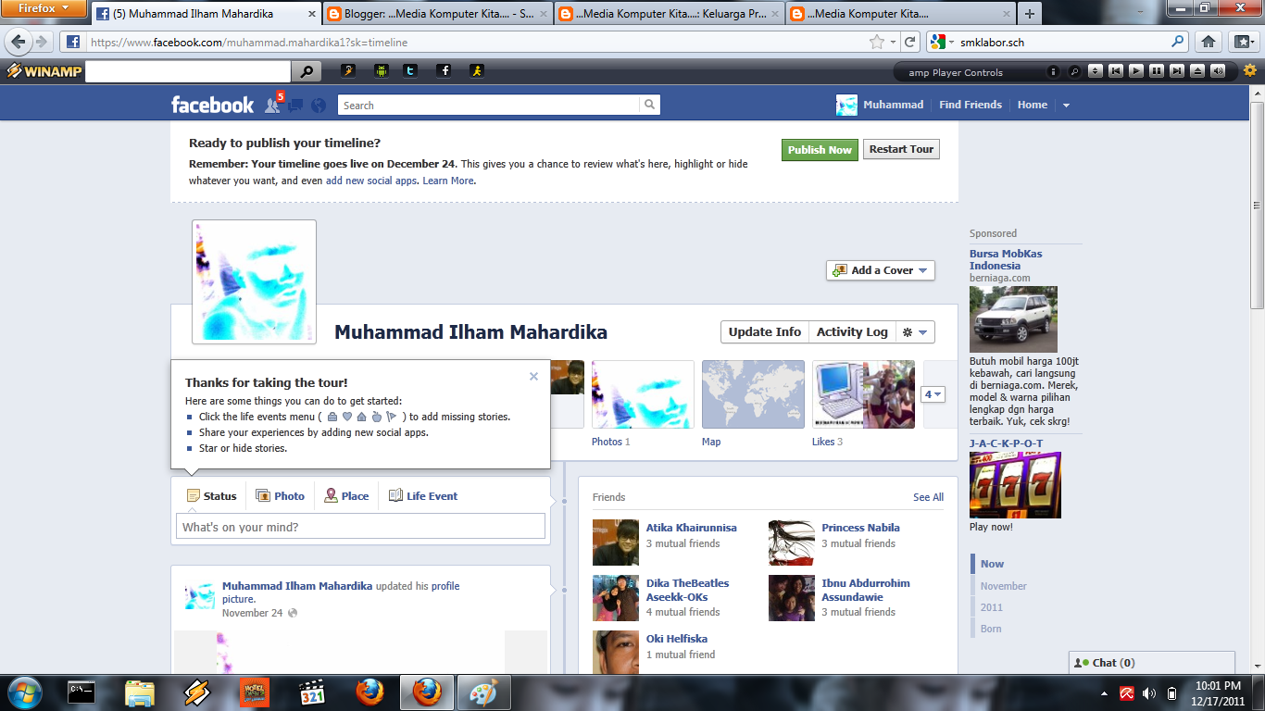Click the Winamp volume icon
Screen dimensions: 1265x711
click(x=1217, y=71)
